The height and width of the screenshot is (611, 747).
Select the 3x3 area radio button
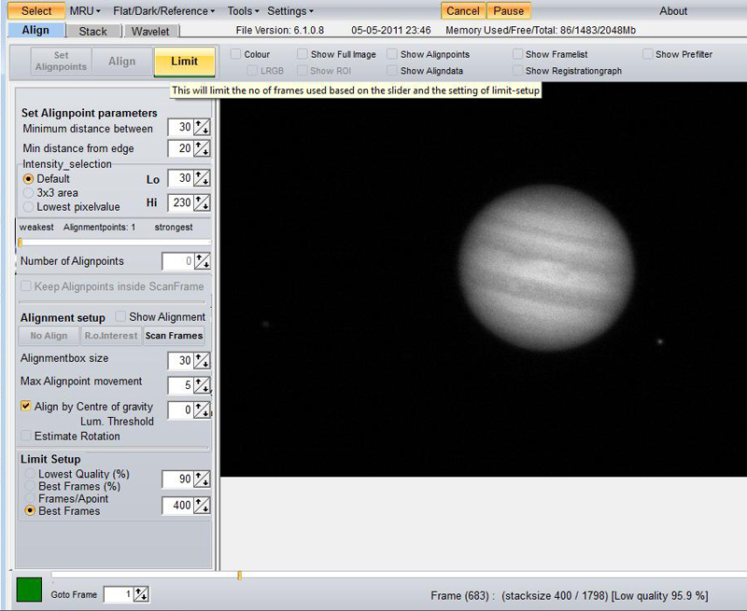[x=28, y=193]
